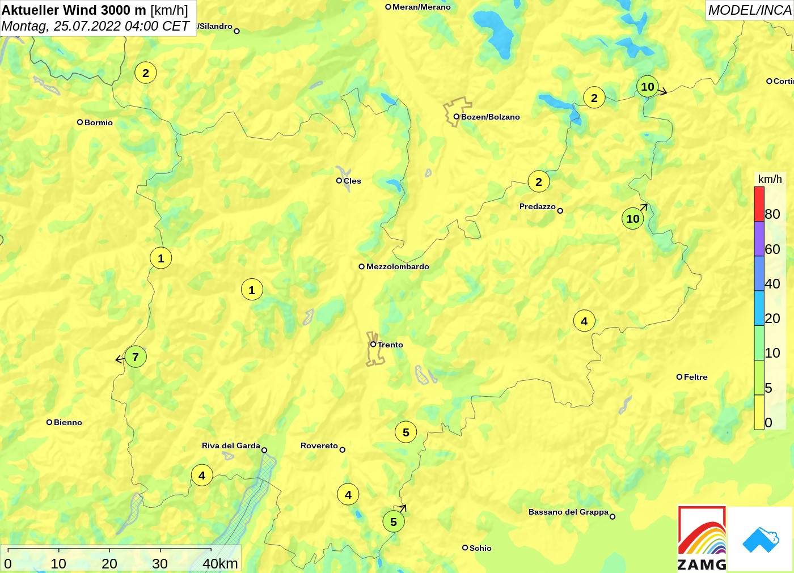This screenshot has height=573, width=794.
Task: Select wind marker 4 northwest of Feltre
Action: click(x=584, y=321)
